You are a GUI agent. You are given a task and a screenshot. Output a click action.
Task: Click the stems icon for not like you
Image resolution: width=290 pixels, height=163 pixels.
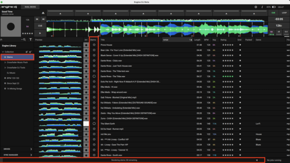[x=94, y=134]
